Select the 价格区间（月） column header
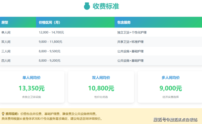Viewport: 202px width, 124px height. (49, 22)
